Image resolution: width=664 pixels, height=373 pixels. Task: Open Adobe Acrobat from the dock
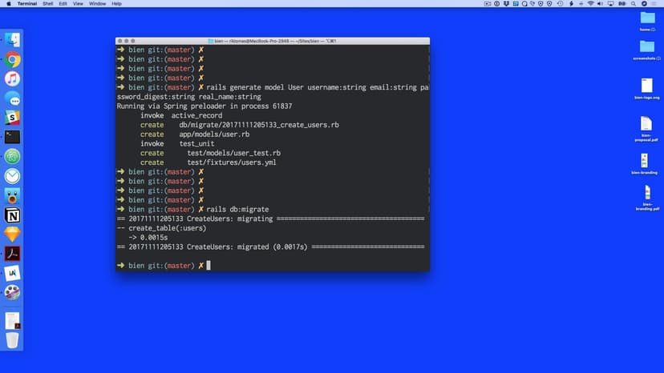[x=12, y=254]
